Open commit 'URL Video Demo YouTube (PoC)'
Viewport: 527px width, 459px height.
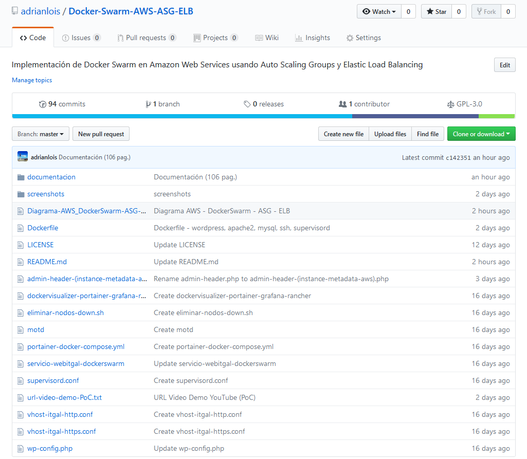(x=204, y=397)
